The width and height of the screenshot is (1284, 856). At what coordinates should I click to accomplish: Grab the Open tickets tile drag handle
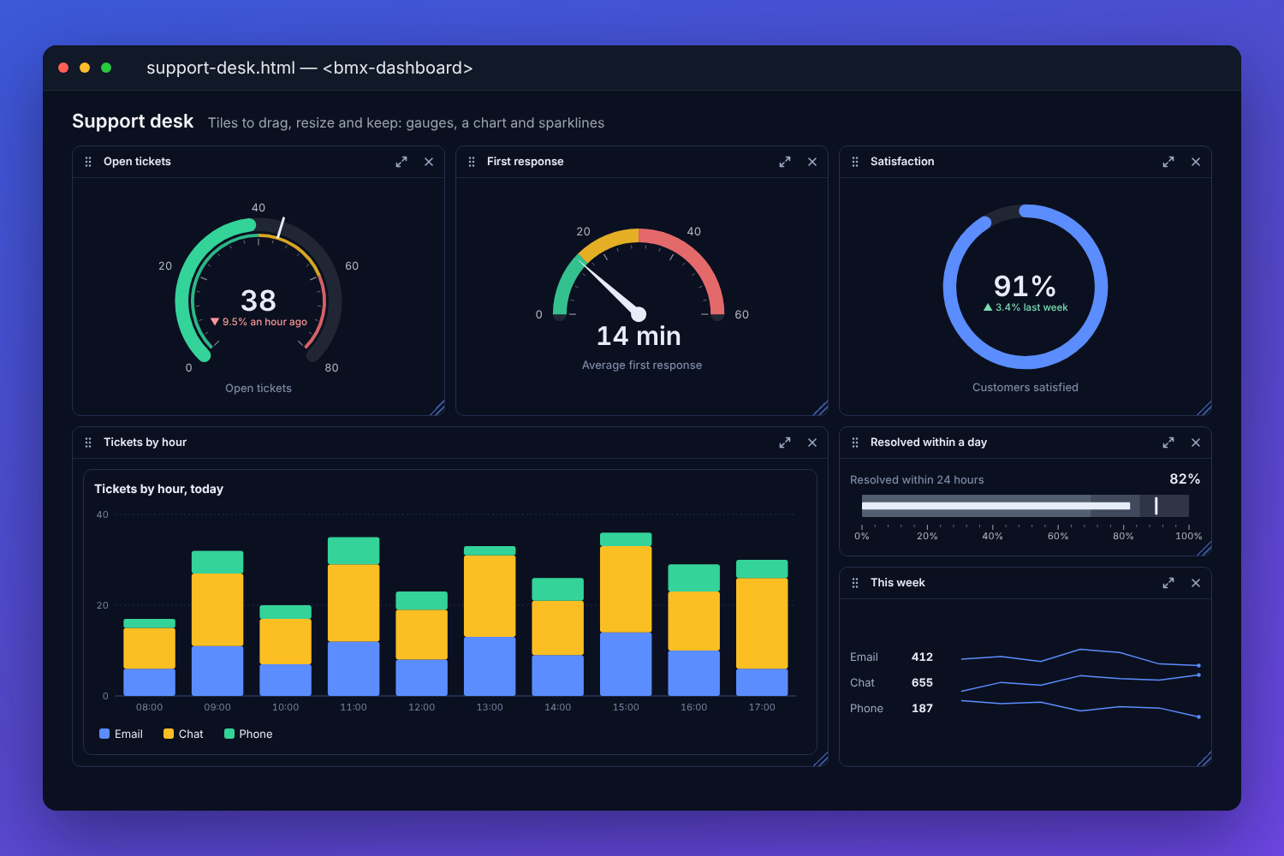[88, 162]
